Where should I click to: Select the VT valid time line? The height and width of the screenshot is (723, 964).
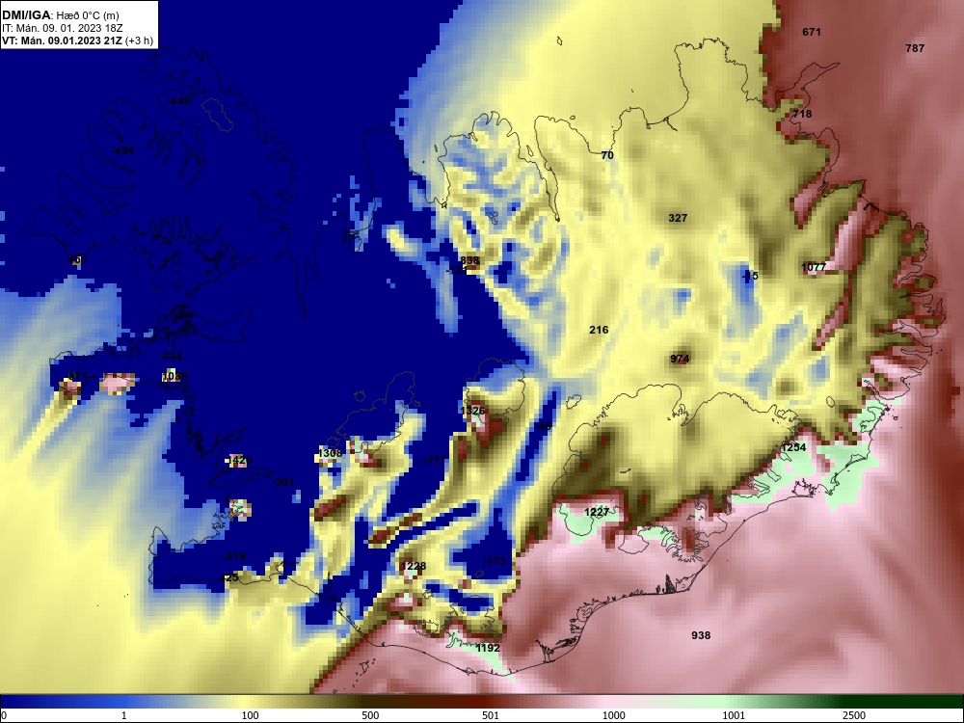(x=77, y=41)
